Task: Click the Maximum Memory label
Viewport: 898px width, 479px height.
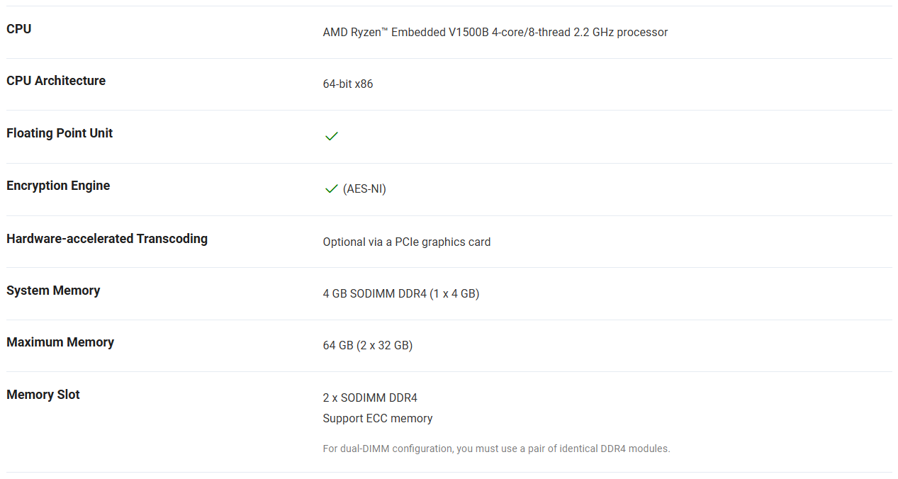Action: [60, 342]
